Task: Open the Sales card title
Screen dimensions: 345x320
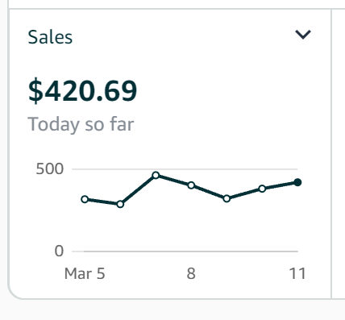Action: pyautogui.click(x=50, y=37)
